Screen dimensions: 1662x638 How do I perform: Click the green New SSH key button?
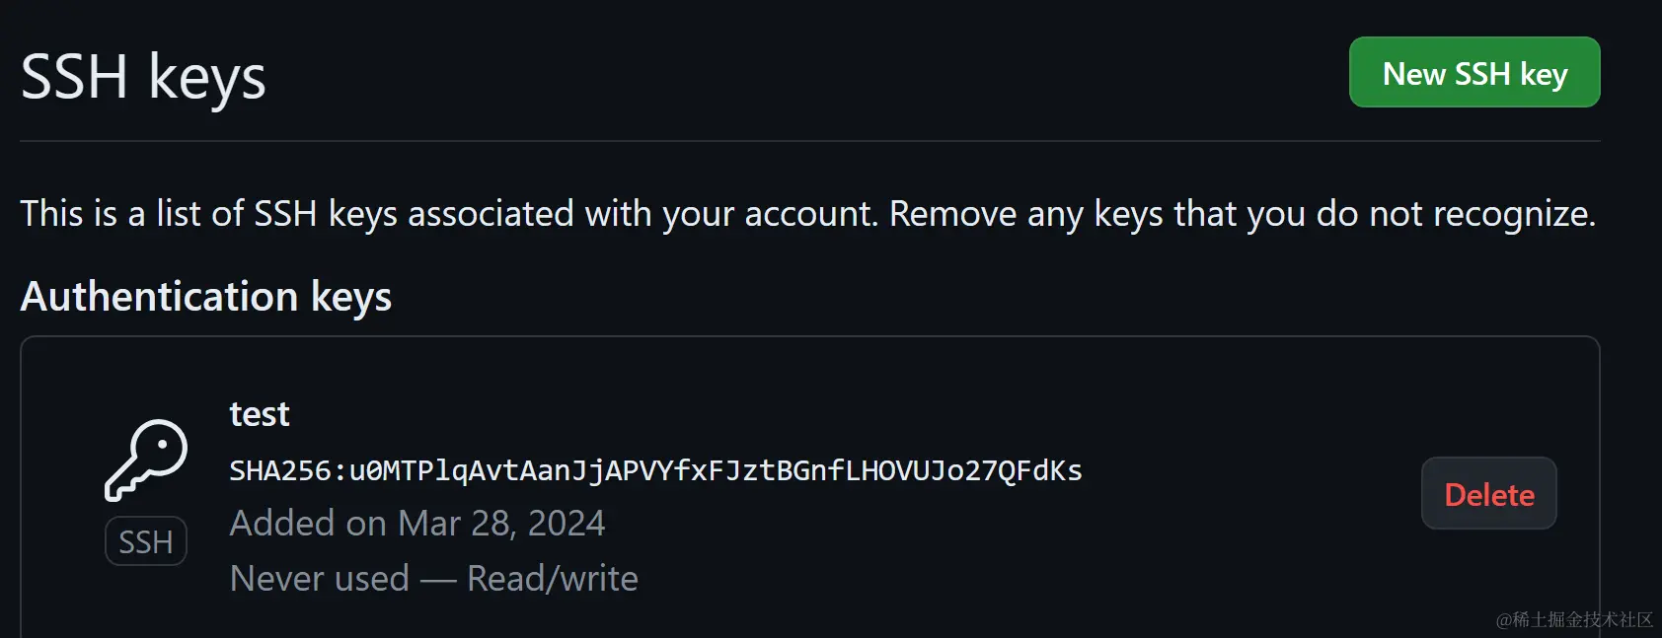1473,73
